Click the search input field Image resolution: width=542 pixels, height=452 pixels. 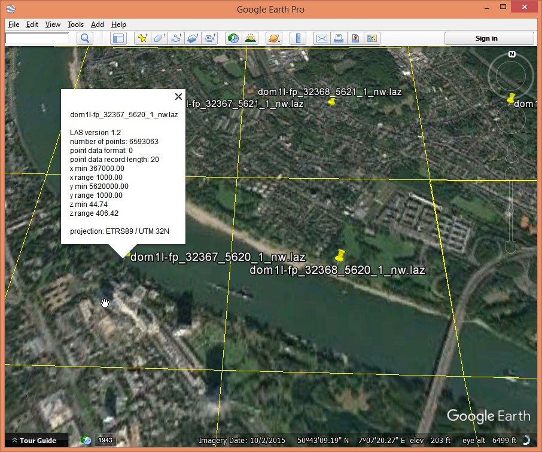(37, 38)
